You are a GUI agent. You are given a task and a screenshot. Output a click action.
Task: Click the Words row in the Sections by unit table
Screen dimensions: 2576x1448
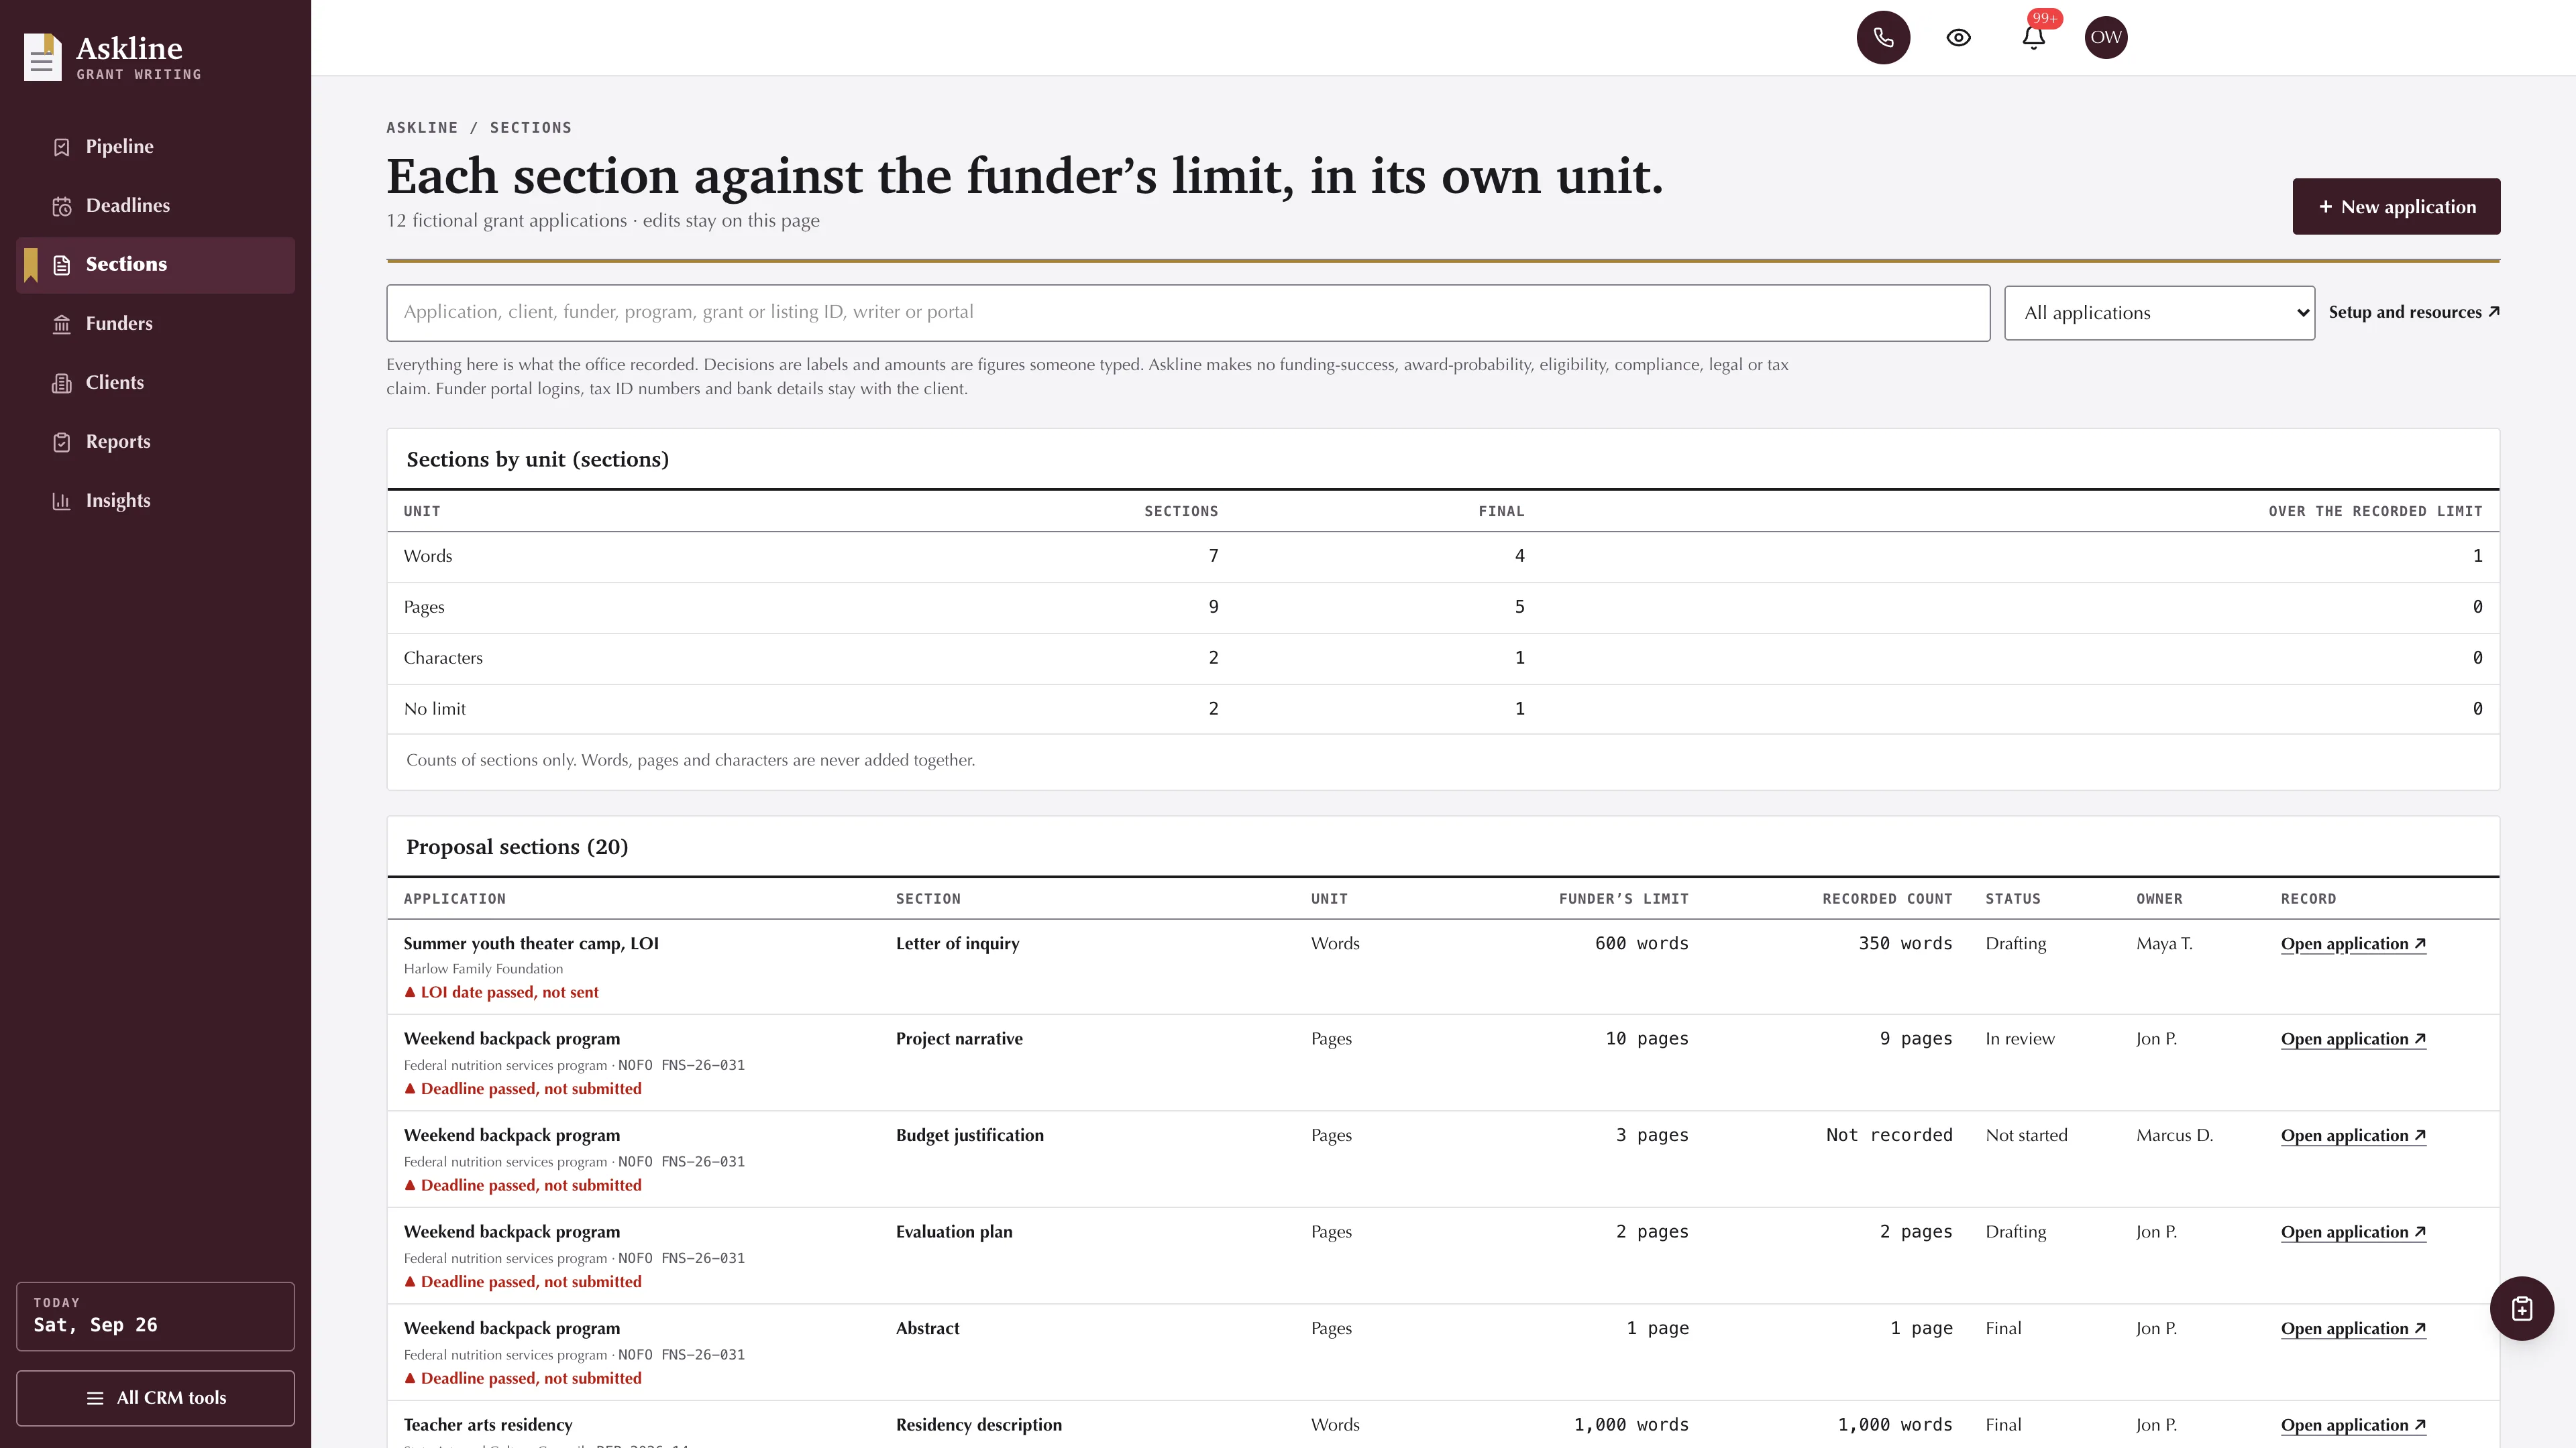(x=1443, y=556)
